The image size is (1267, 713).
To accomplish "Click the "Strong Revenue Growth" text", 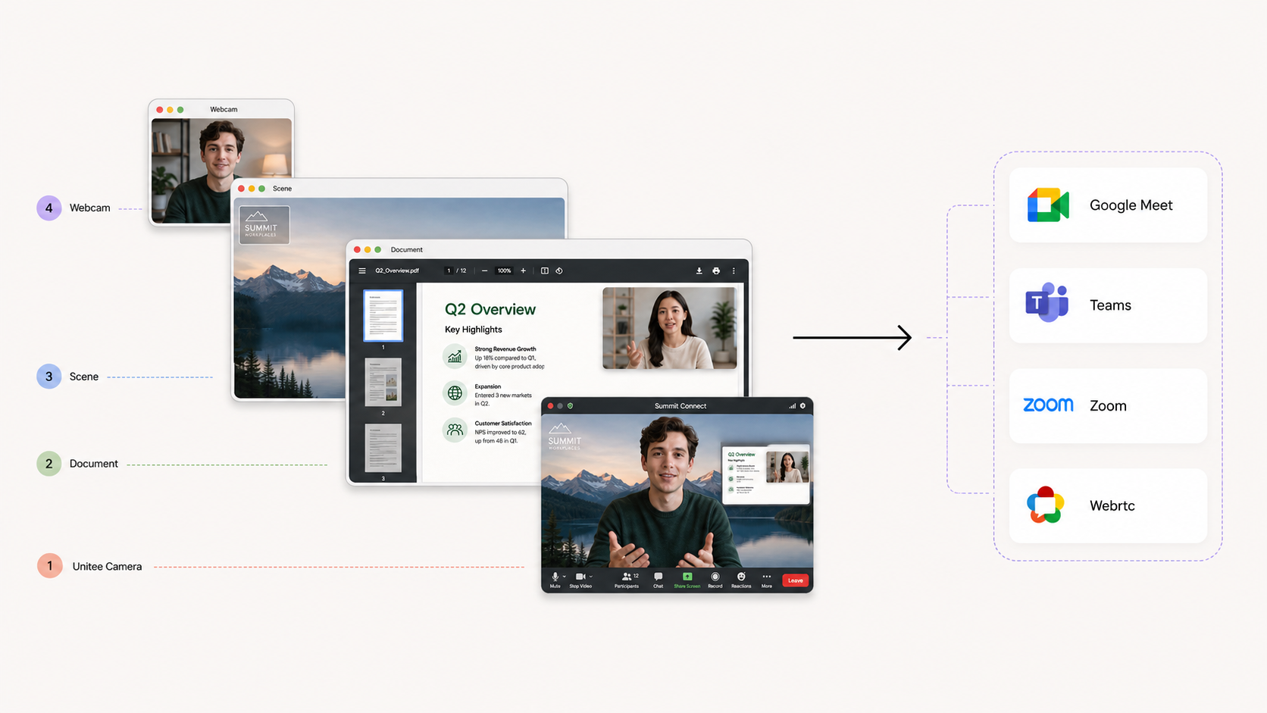I will pos(505,349).
